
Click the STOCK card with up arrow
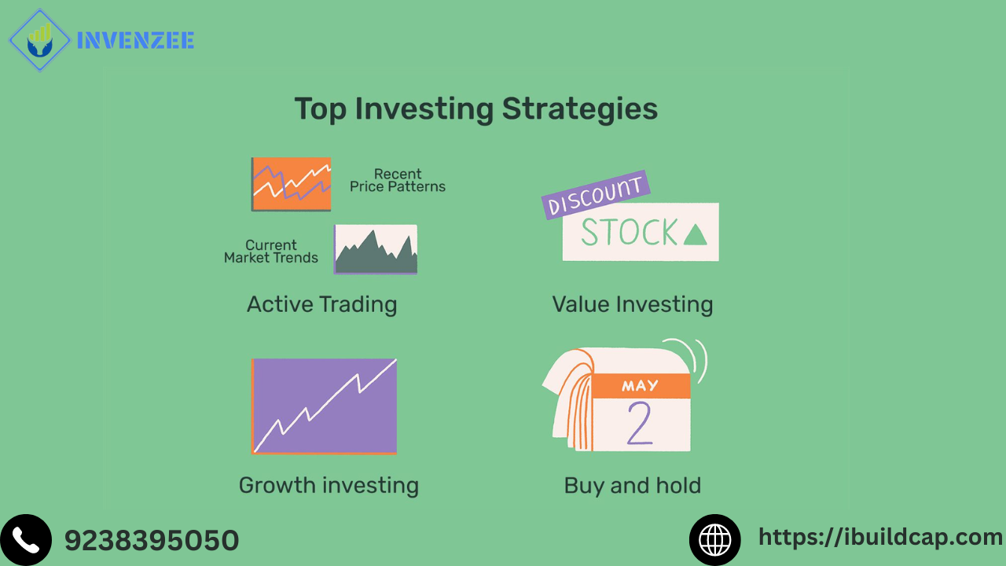[641, 232]
